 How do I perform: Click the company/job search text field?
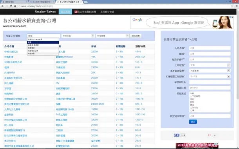point(43,36)
